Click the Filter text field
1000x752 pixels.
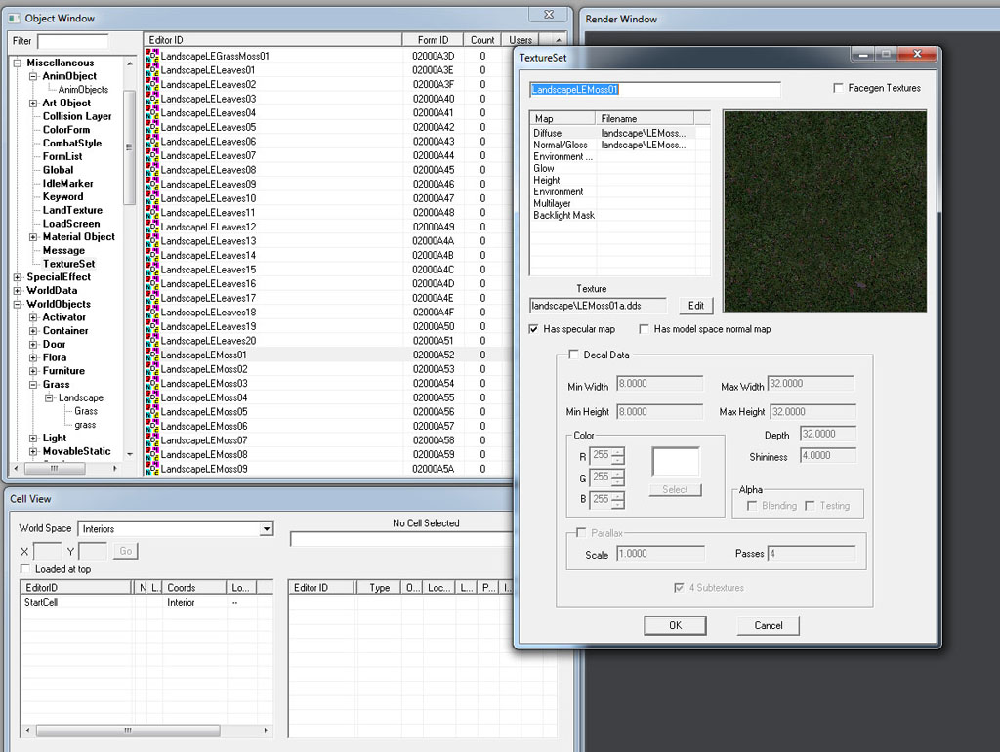[x=73, y=41]
